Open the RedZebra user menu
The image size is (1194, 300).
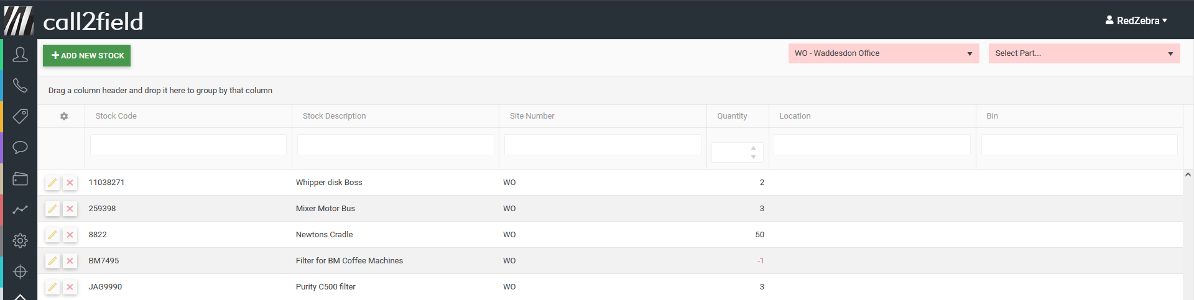tap(1136, 20)
